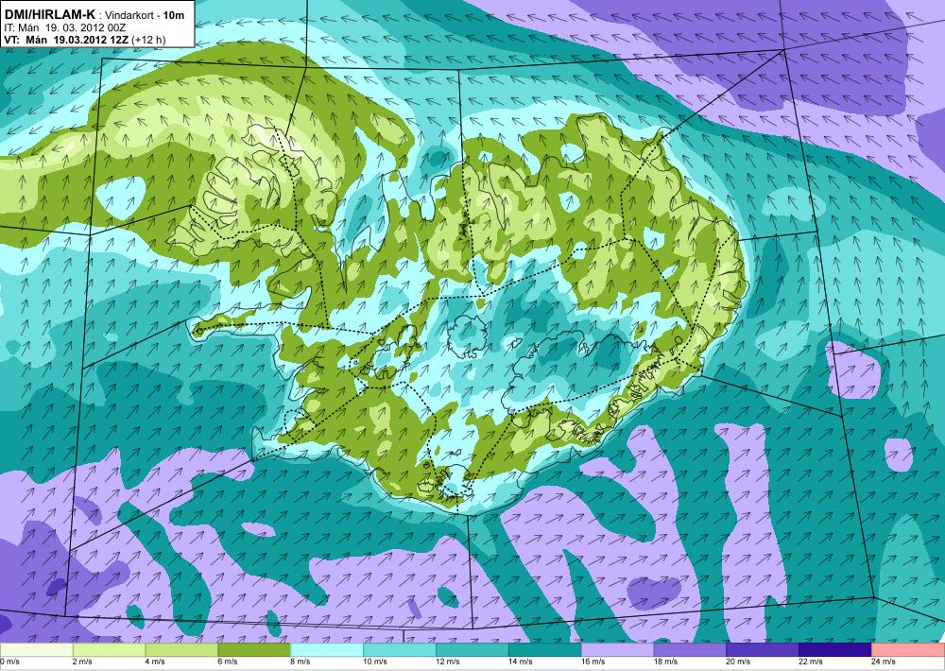Click the 'VT: Mán 19.03.2012 12Z (+12 h)' line
The width and height of the screenshot is (945, 671).
pyautogui.click(x=84, y=39)
